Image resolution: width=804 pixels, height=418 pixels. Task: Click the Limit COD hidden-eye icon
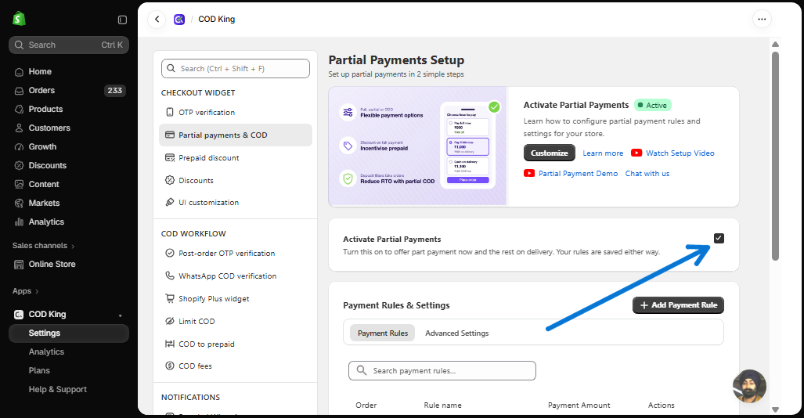(x=170, y=321)
